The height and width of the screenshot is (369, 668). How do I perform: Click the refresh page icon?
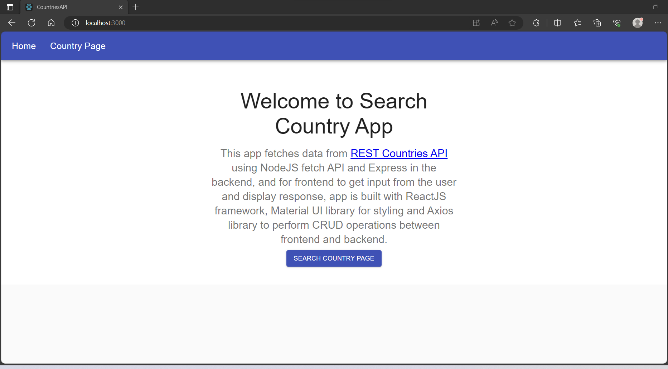click(32, 23)
